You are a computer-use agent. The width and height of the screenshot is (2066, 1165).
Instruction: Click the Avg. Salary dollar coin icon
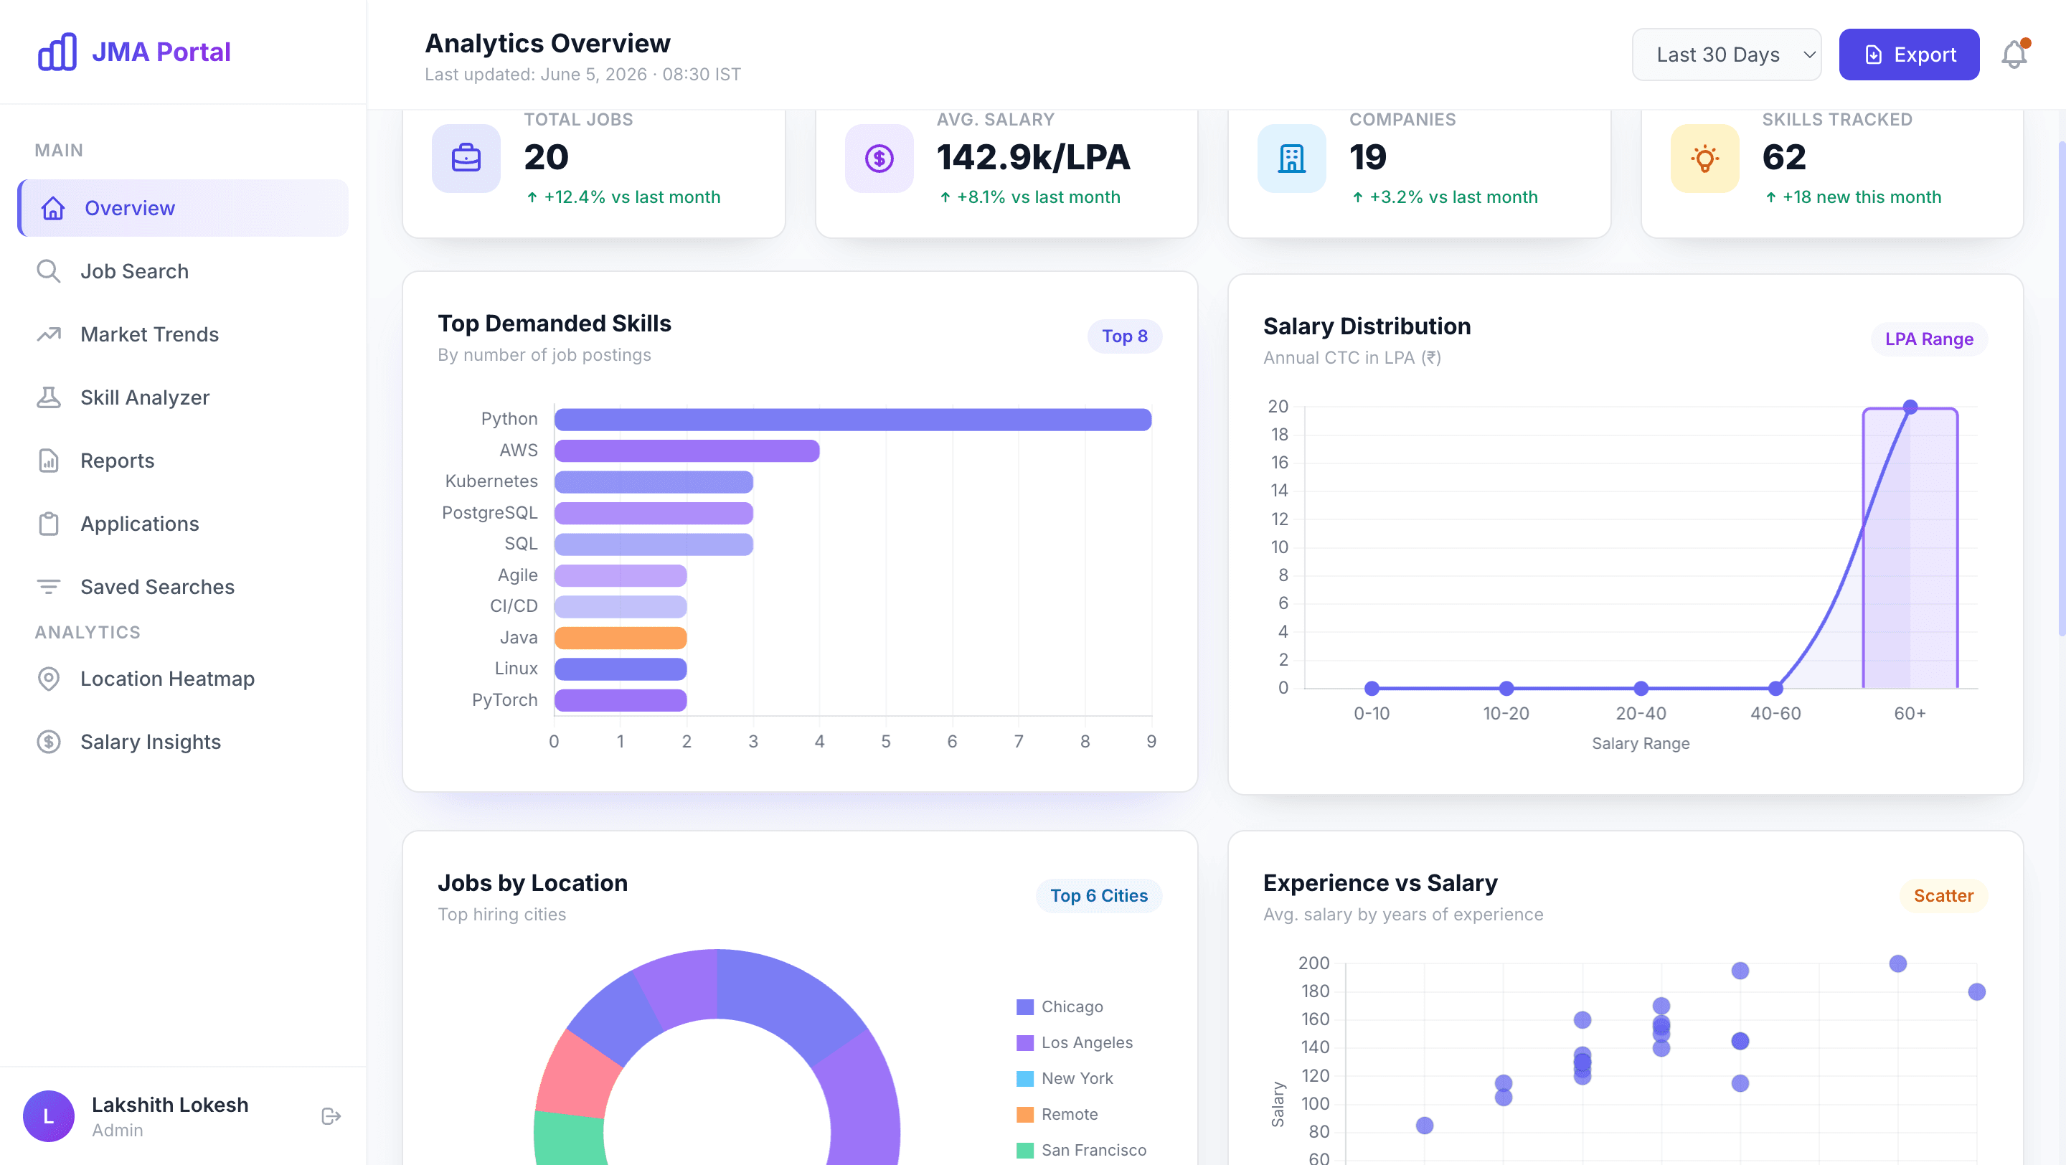(x=879, y=158)
